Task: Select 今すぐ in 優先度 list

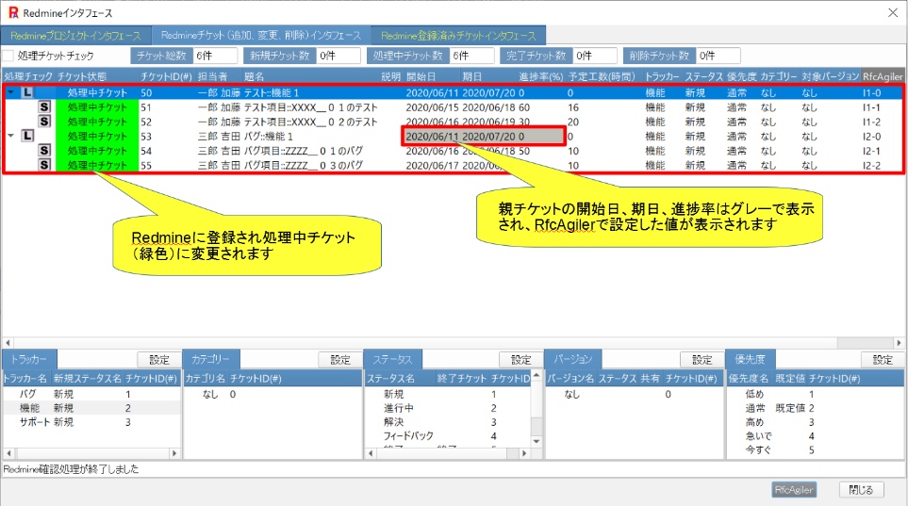Action: click(x=758, y=449)
